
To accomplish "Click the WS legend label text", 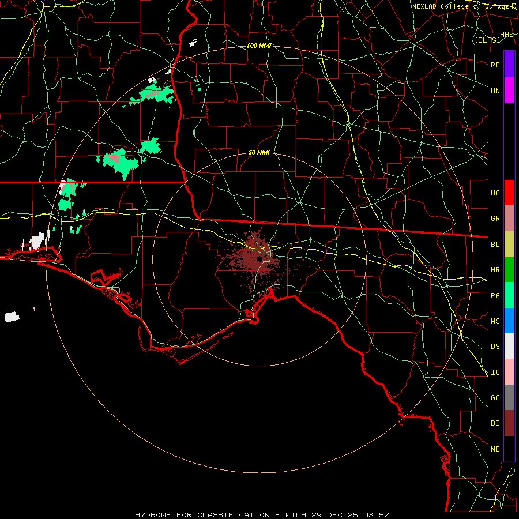I will click(x=495, y=321).
